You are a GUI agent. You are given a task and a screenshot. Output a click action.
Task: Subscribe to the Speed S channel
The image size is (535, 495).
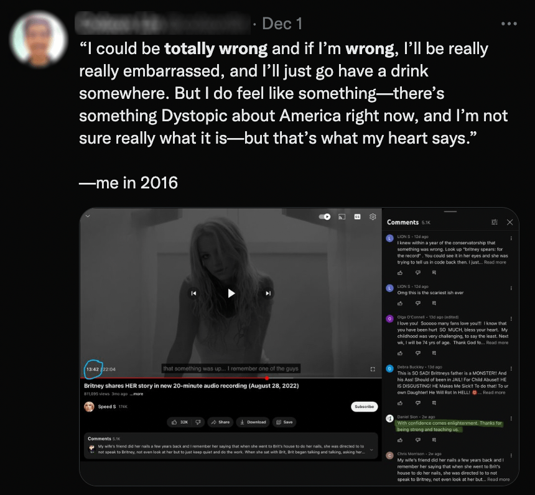[364, 407]
